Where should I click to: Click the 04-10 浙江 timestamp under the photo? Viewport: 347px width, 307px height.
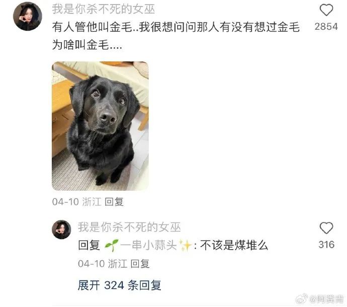coord(76,202)
